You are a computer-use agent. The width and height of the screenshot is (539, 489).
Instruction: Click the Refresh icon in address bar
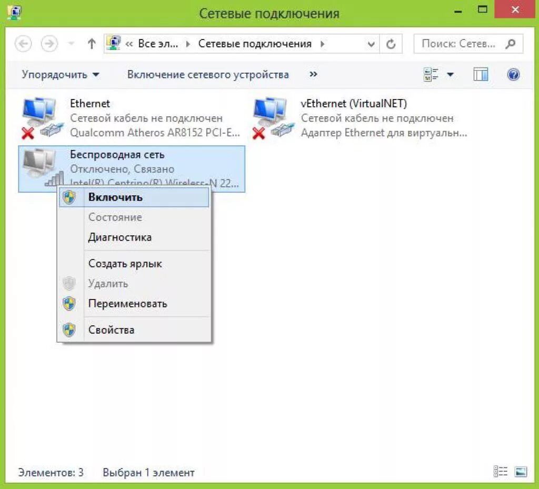(x=391, y=44)
